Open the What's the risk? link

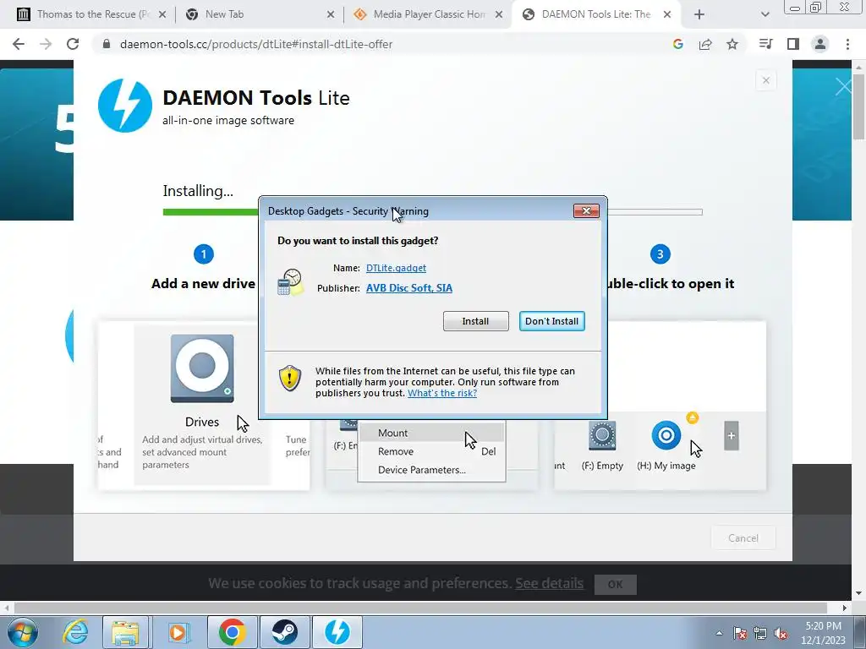(x=442, y=393)
